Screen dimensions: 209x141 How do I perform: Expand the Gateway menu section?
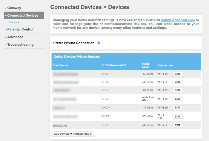(14, 8)
